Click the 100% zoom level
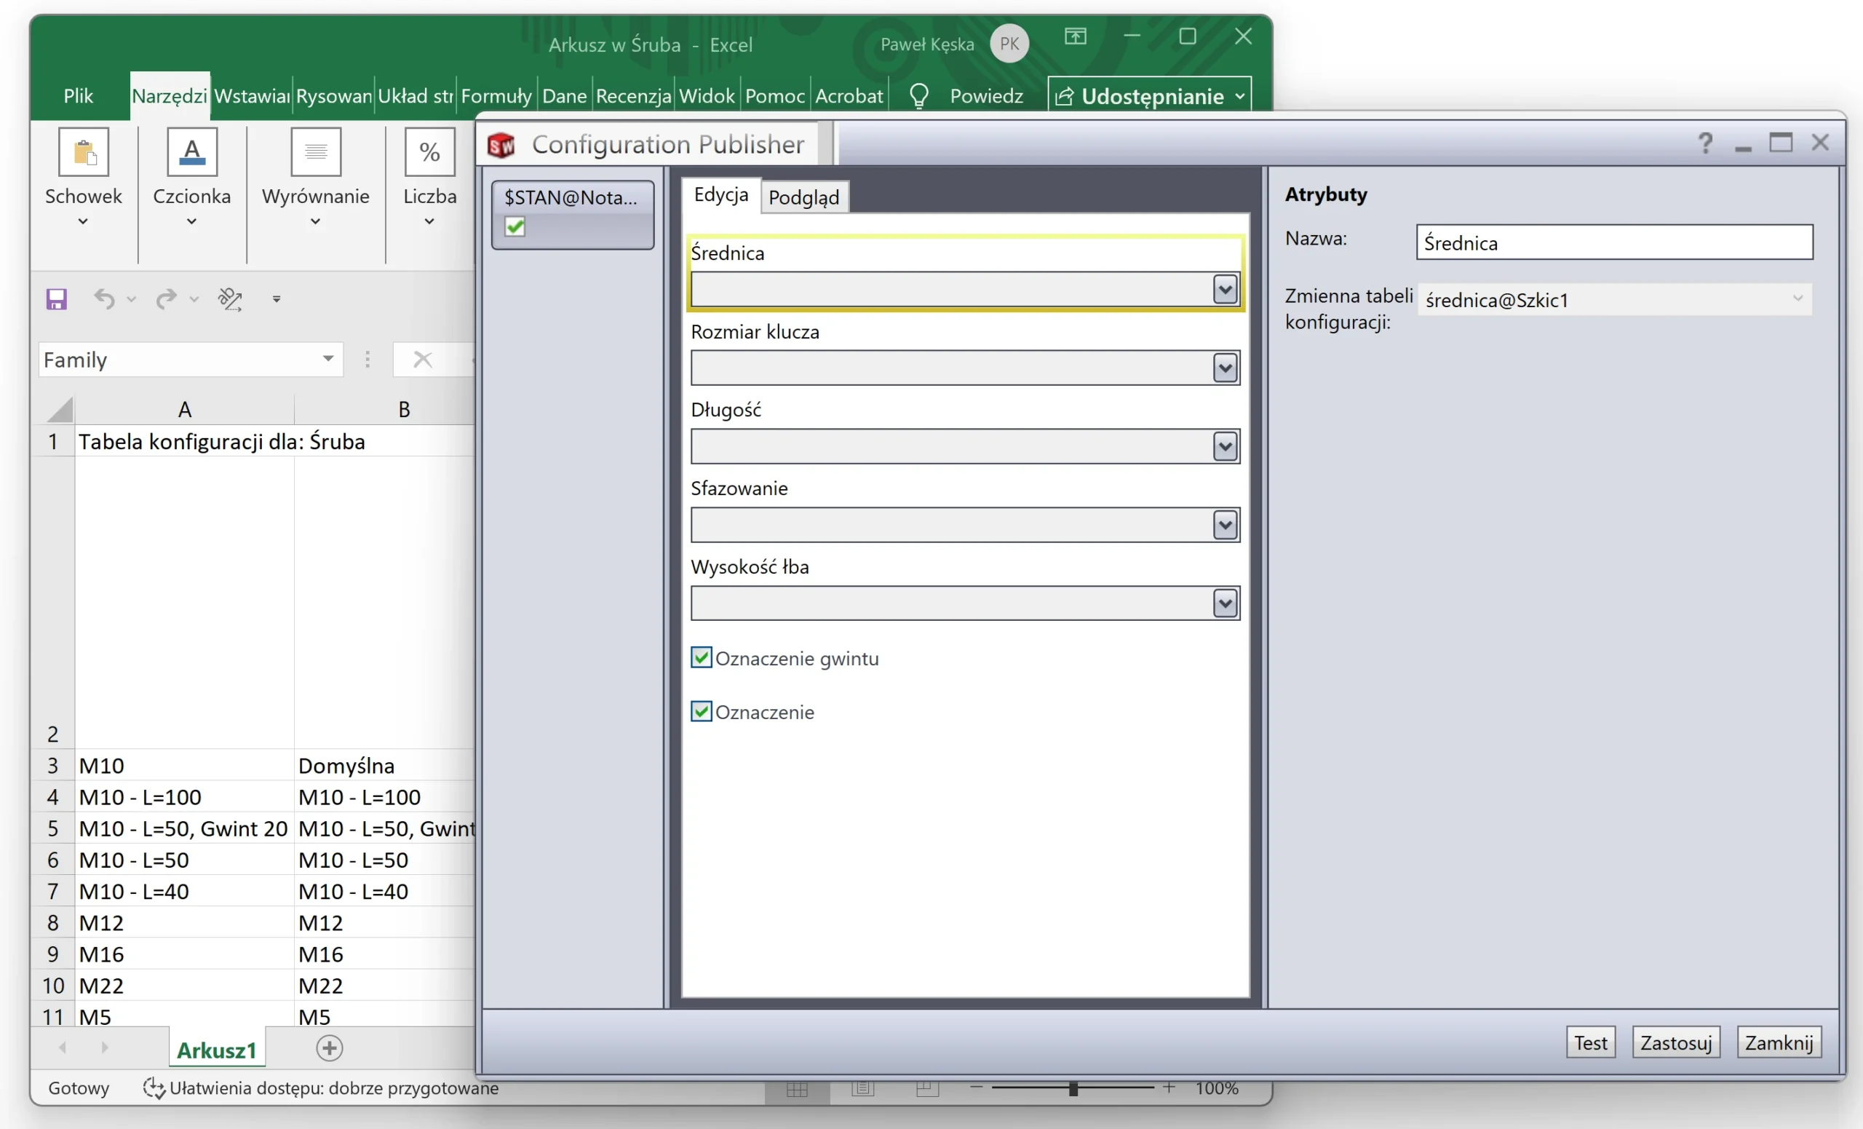Image resolution: width=1863 pixels, height=1129 pixels. point(1217,1088)
